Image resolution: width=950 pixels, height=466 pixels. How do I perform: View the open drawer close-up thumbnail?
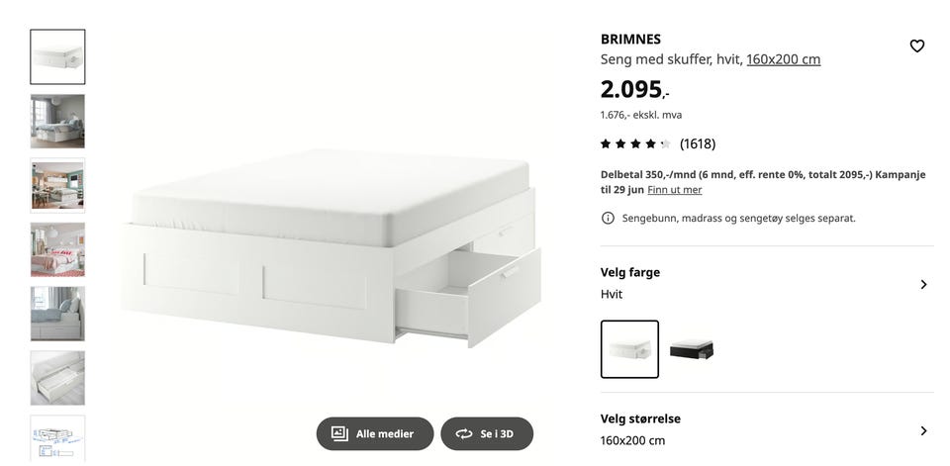[57, 378]
